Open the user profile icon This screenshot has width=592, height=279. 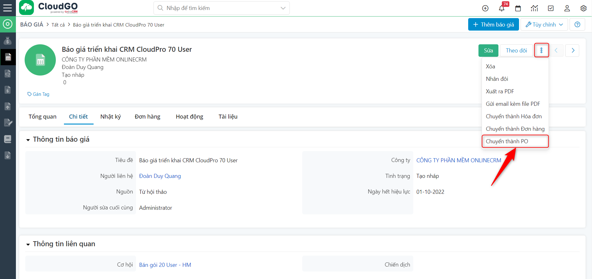pyautogui.click(x=567, y=8)
